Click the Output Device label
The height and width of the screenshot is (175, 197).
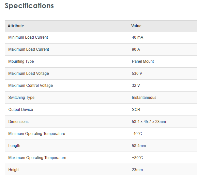[x=21, y=110]
